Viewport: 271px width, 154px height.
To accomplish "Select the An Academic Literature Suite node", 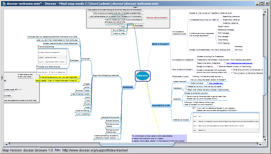I will pyautogui.click(x=179, y=33).
